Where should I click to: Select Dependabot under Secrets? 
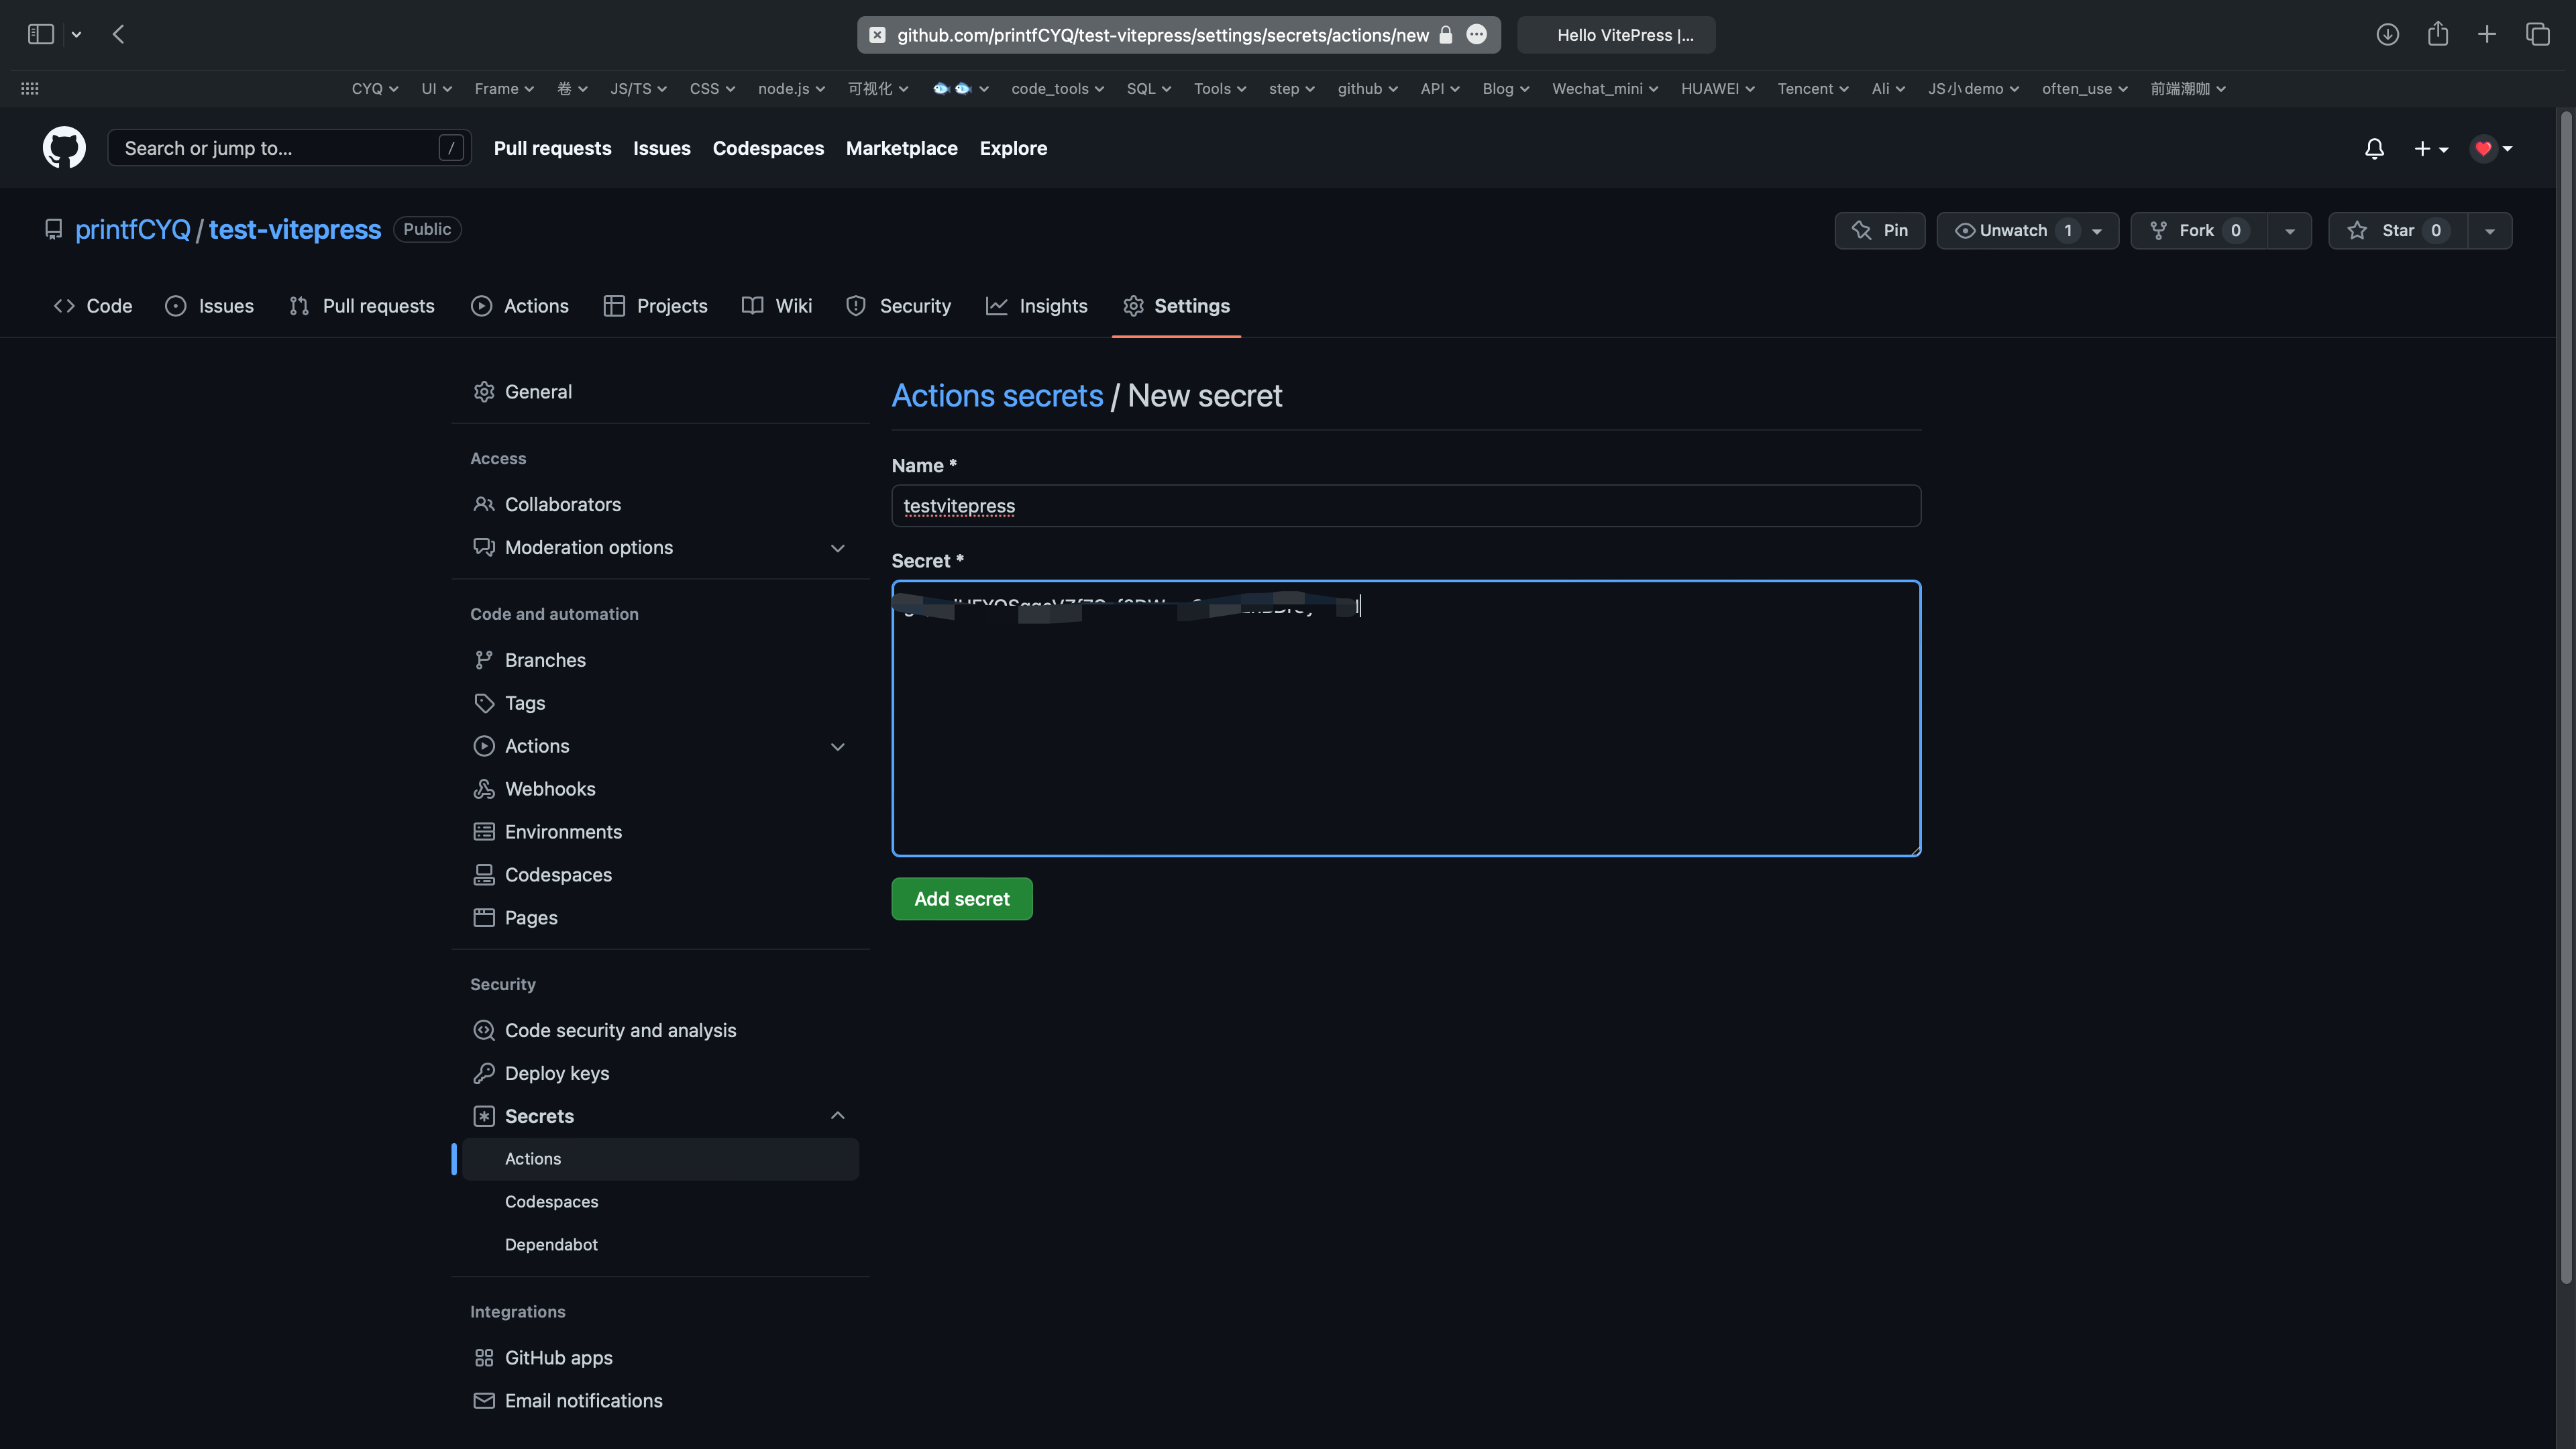660,1245
